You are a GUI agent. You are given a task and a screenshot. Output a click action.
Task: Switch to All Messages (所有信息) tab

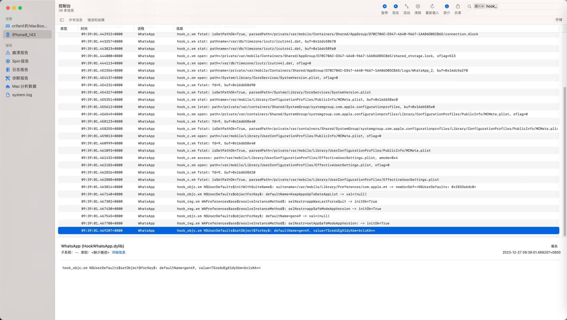76,20
